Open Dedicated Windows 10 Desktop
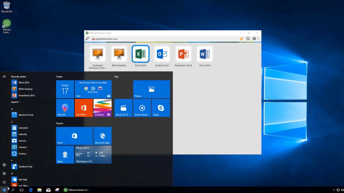 pyautogui.click(x=98, y=54)
